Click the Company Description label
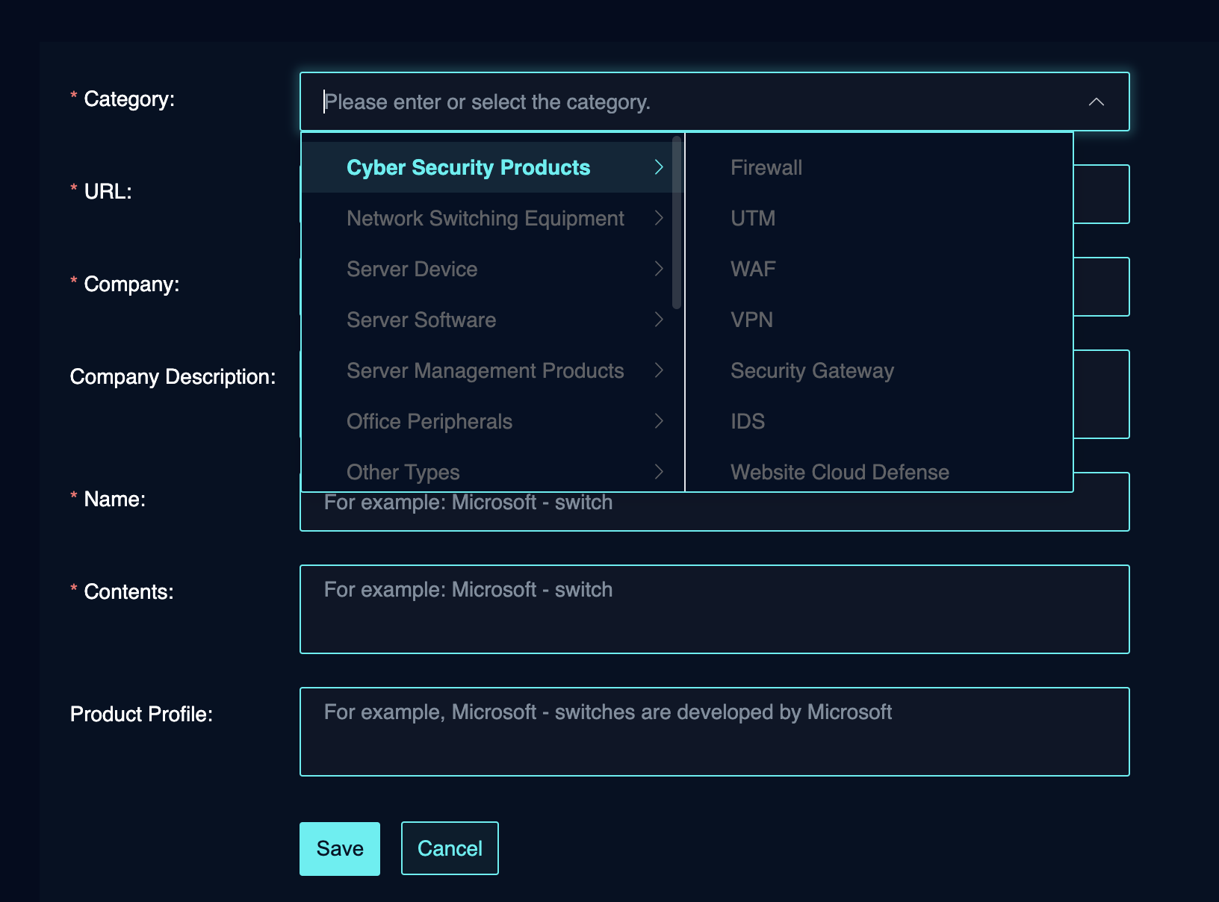The image size is (1219, 902). pyautogui.click(x=173, y=376)
